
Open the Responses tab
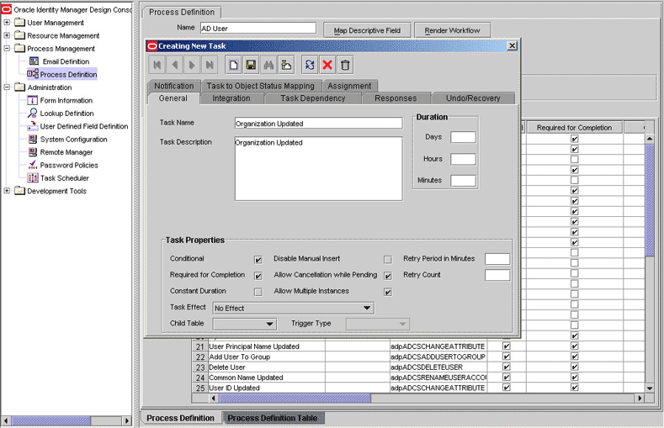(x=396, y=98)
